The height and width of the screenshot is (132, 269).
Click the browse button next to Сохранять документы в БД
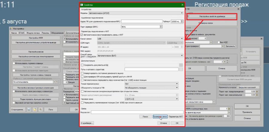click(181, 65)
